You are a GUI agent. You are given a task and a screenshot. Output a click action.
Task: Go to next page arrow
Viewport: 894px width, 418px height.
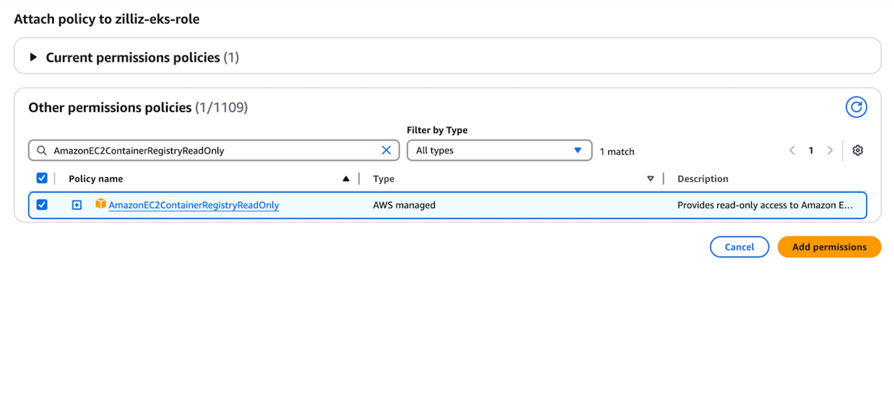830,151
